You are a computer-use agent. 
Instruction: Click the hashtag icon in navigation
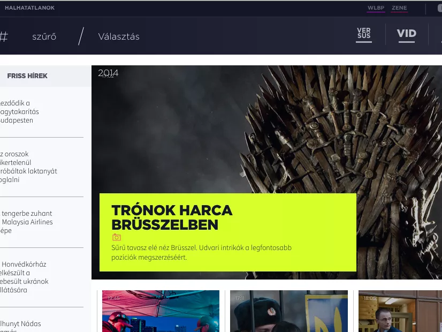tap(3, 36)
